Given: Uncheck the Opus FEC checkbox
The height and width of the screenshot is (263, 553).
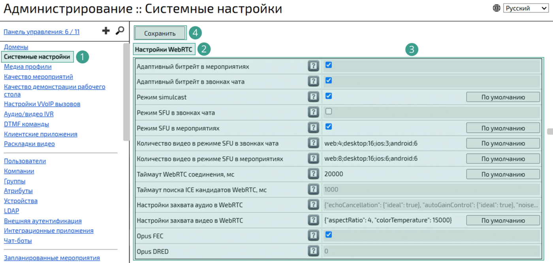Looking at the screenshot, I should pos(328,235).
